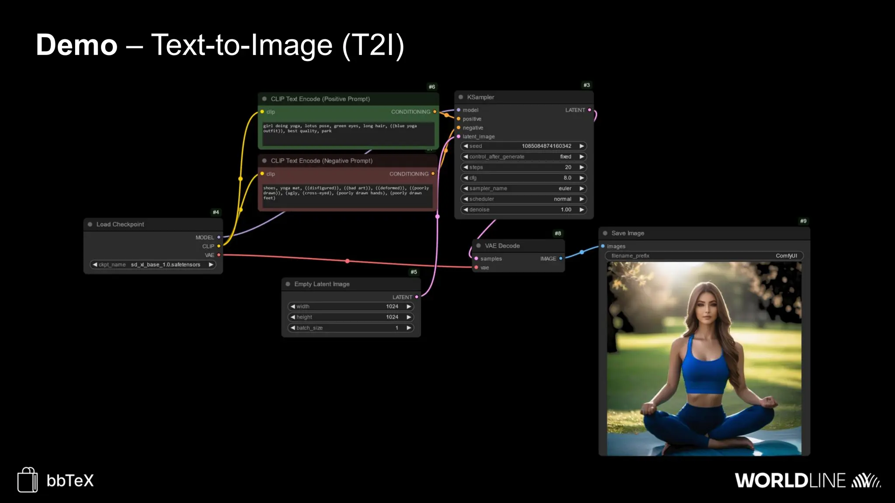Click CONDITIONING output dot of the positive prompt

pos(434,112)
